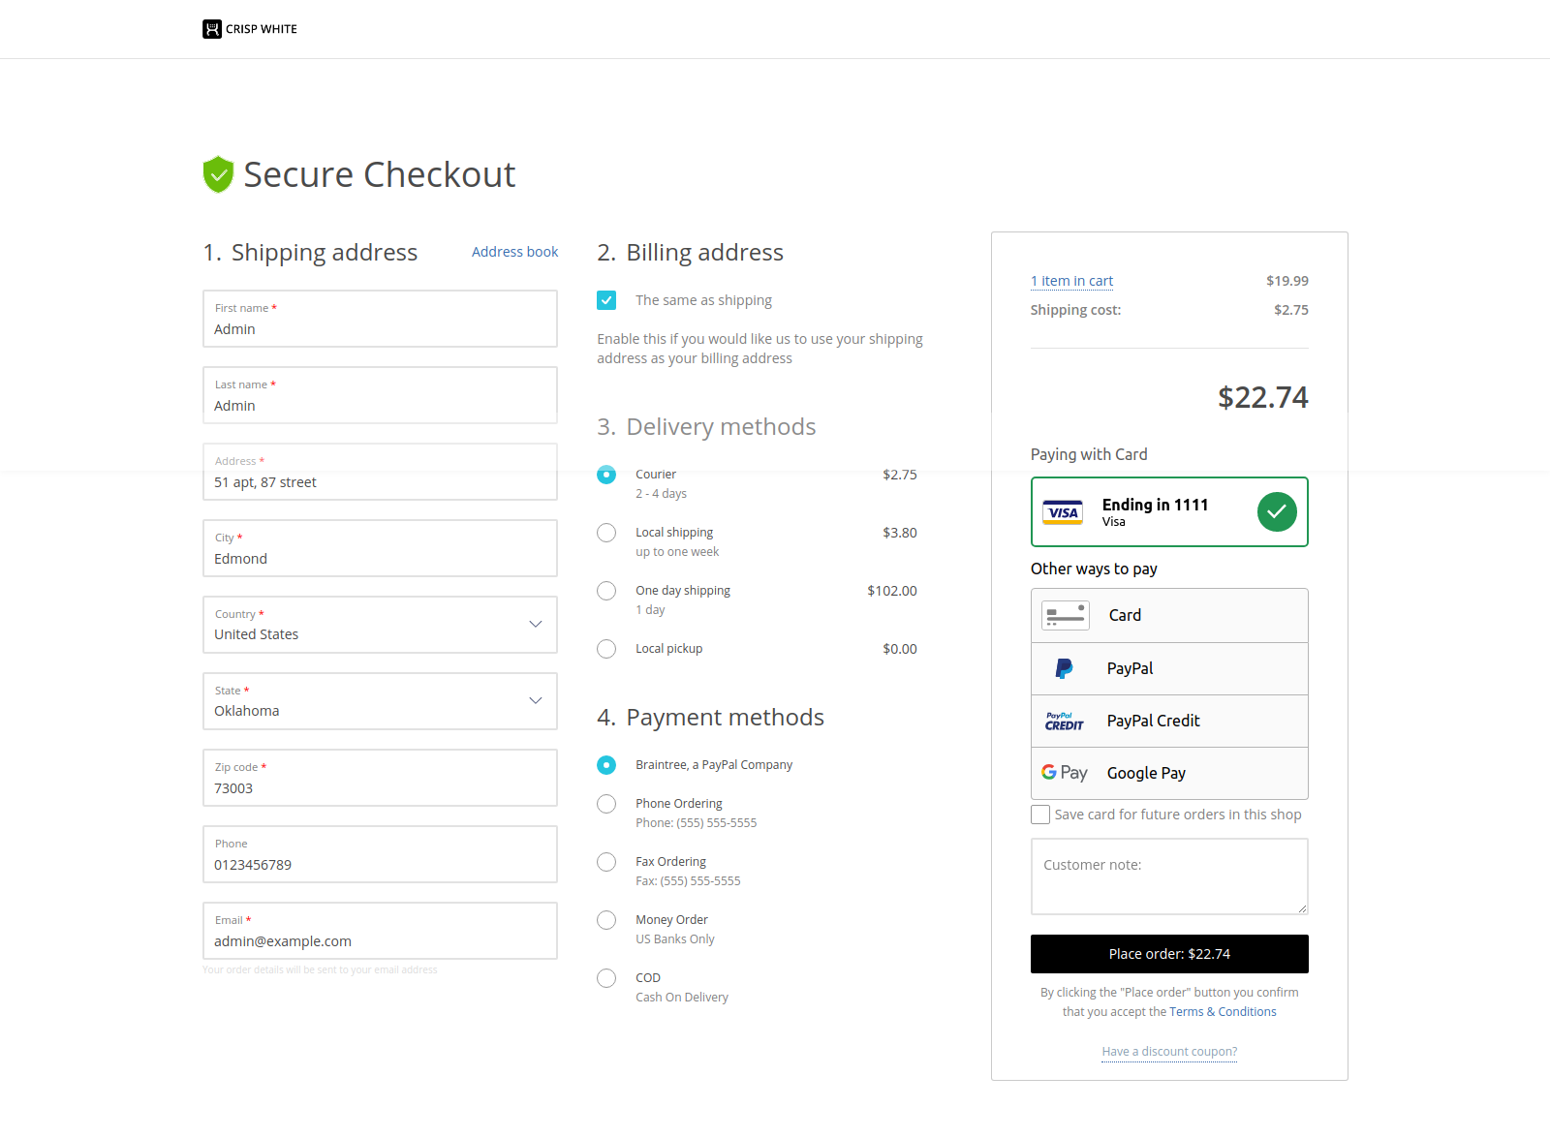This screenshot has height=1138, width=1550.
Task: Click the Visa icon on the saved card
Action: click(1063, 512)
